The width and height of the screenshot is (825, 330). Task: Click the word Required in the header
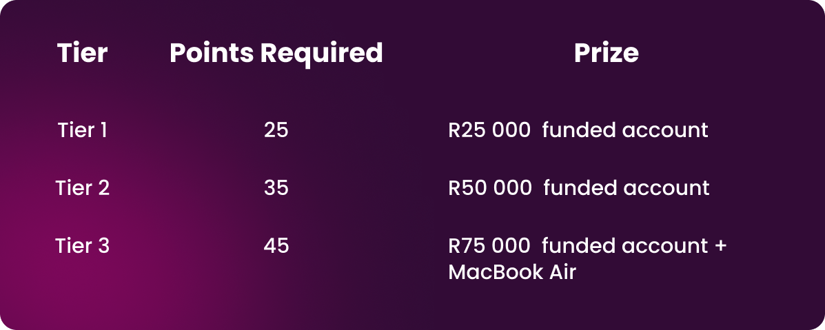point(321,53)
